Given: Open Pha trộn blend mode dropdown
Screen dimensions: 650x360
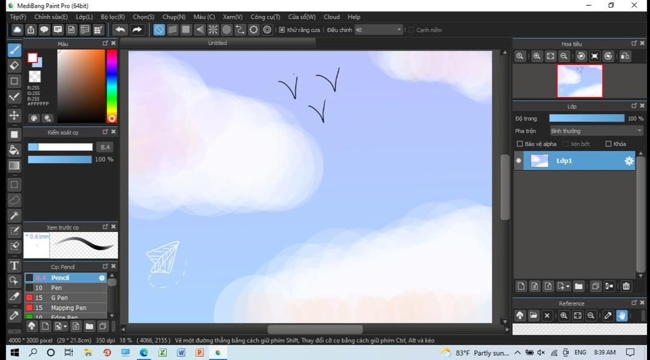Looking at the screenshot, I should [x=596, y=131].
